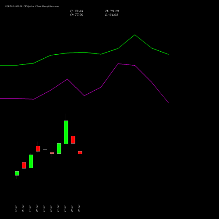Click the open value O: 77.00
The width and height of the screenshot is (219, 219).
pos(77,15)
